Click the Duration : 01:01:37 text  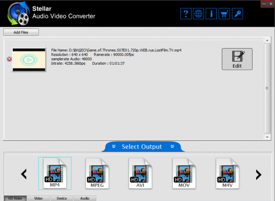[108, 63]
